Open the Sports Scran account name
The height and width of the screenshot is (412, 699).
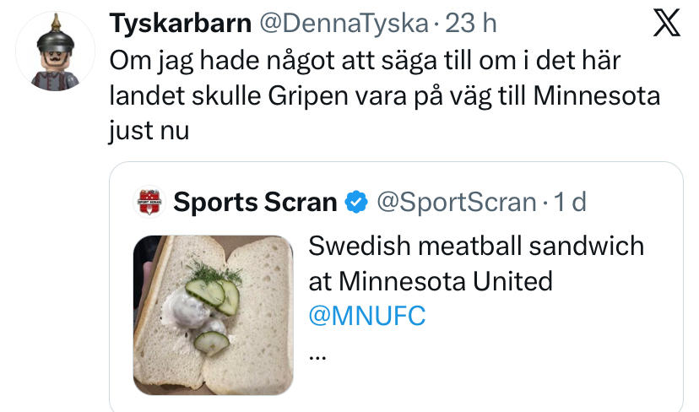(x=255, y=202)
